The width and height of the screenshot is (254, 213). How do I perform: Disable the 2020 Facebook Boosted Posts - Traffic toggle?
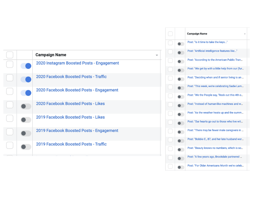[26, 79]
